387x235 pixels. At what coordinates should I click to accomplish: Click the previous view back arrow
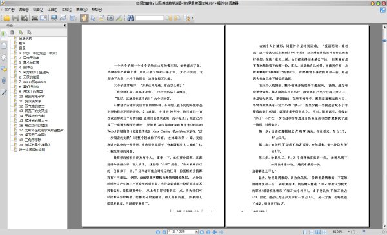click(x=215, y=232)
